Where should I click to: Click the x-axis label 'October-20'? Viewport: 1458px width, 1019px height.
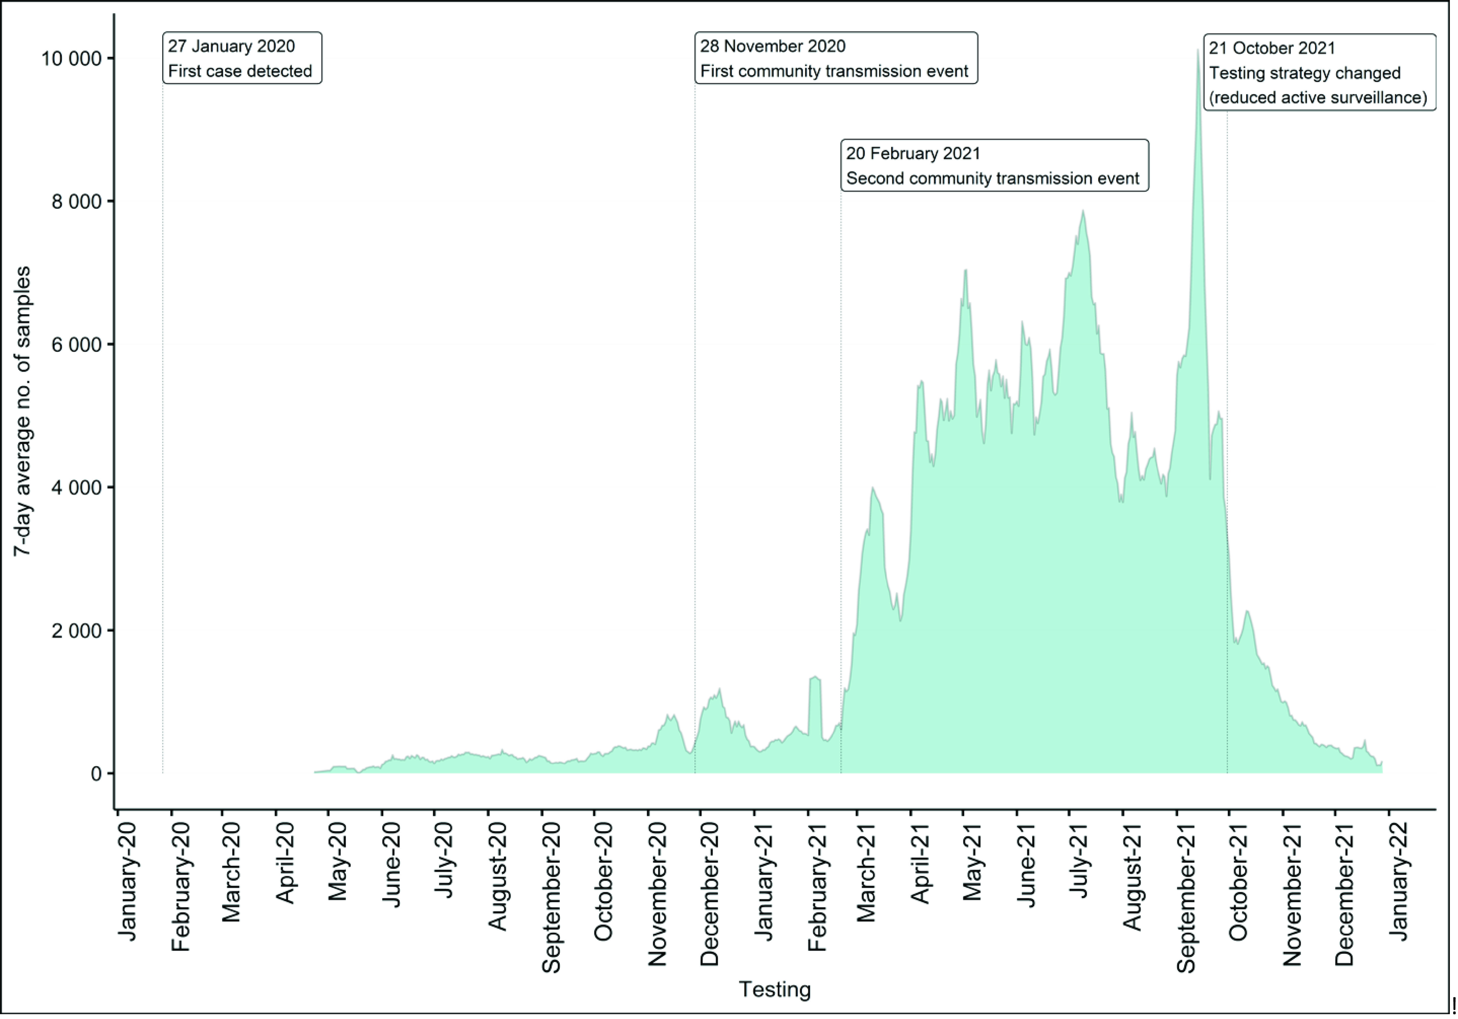pos(603,881)
